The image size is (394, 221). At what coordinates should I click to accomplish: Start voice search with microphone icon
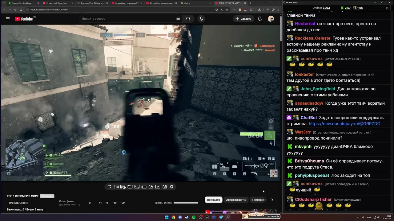coord(201,19)
